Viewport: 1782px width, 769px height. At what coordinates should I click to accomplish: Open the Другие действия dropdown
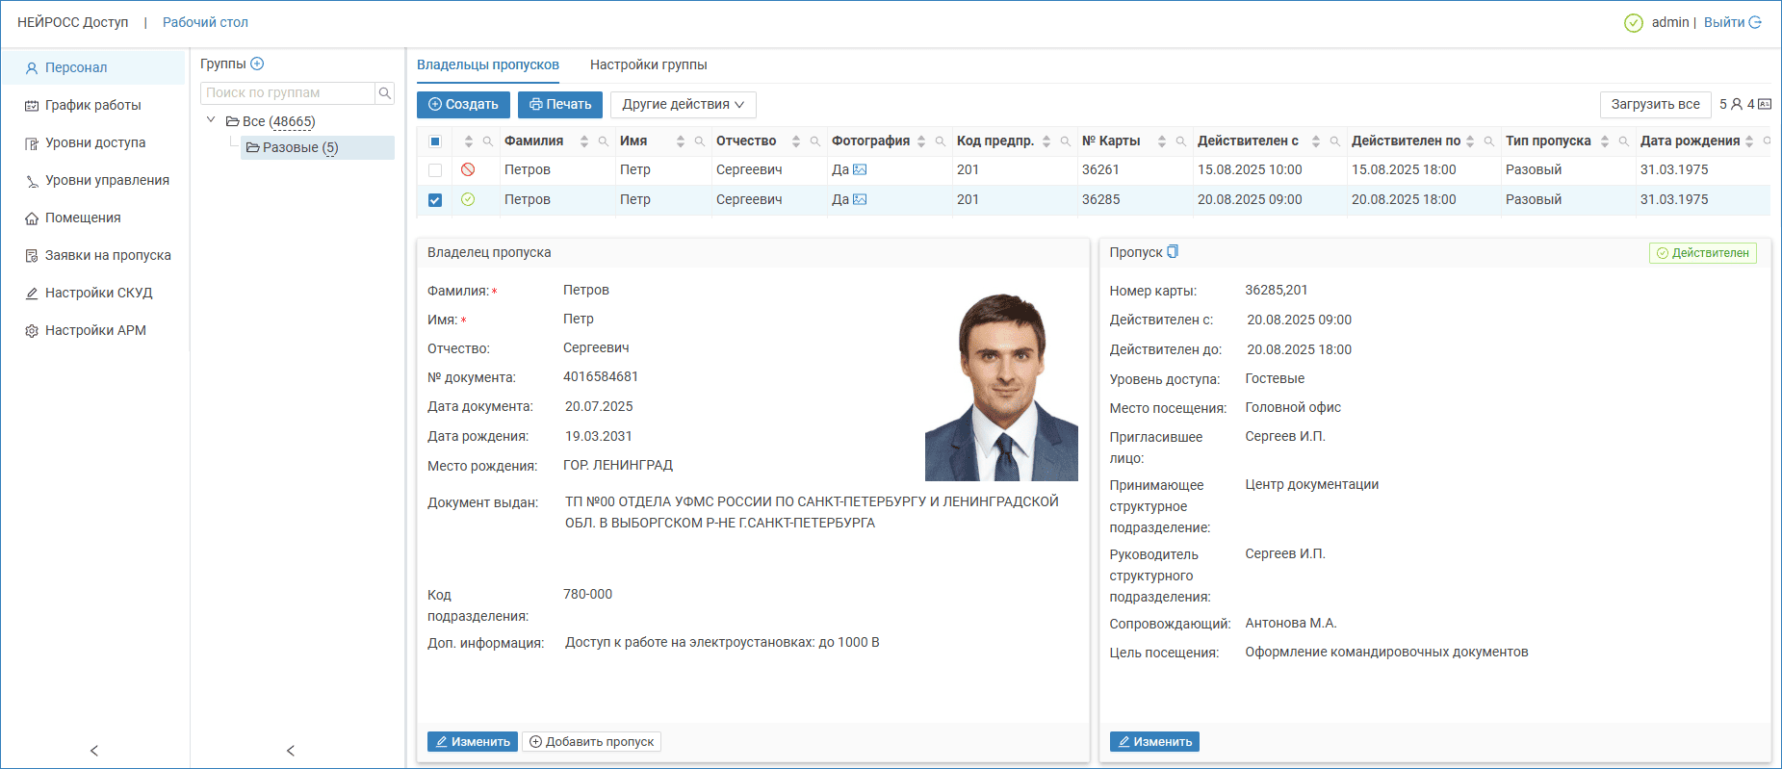click(683, 105)
